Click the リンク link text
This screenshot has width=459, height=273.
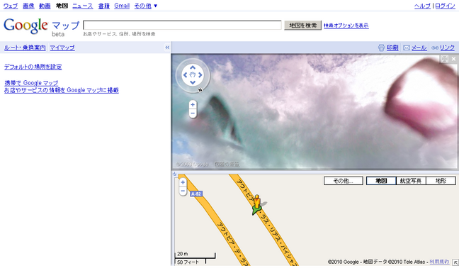[x=447, y=48]
